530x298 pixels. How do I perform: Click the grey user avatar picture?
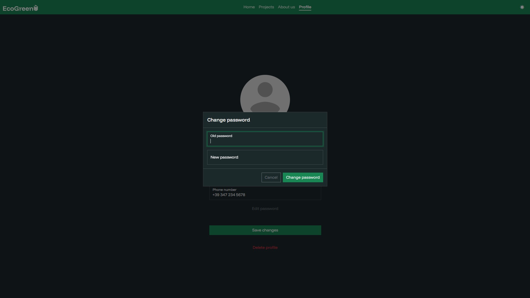tap(265, 93)
